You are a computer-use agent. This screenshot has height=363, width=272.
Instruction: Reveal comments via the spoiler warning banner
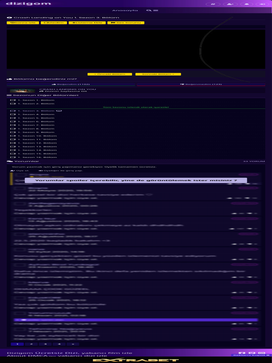click(x=136, y=180)
